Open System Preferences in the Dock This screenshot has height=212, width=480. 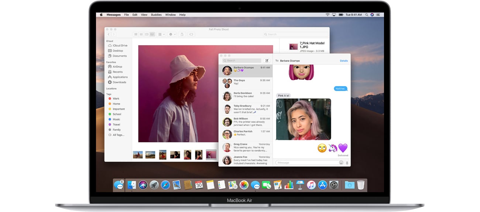(x=334, y=185)
